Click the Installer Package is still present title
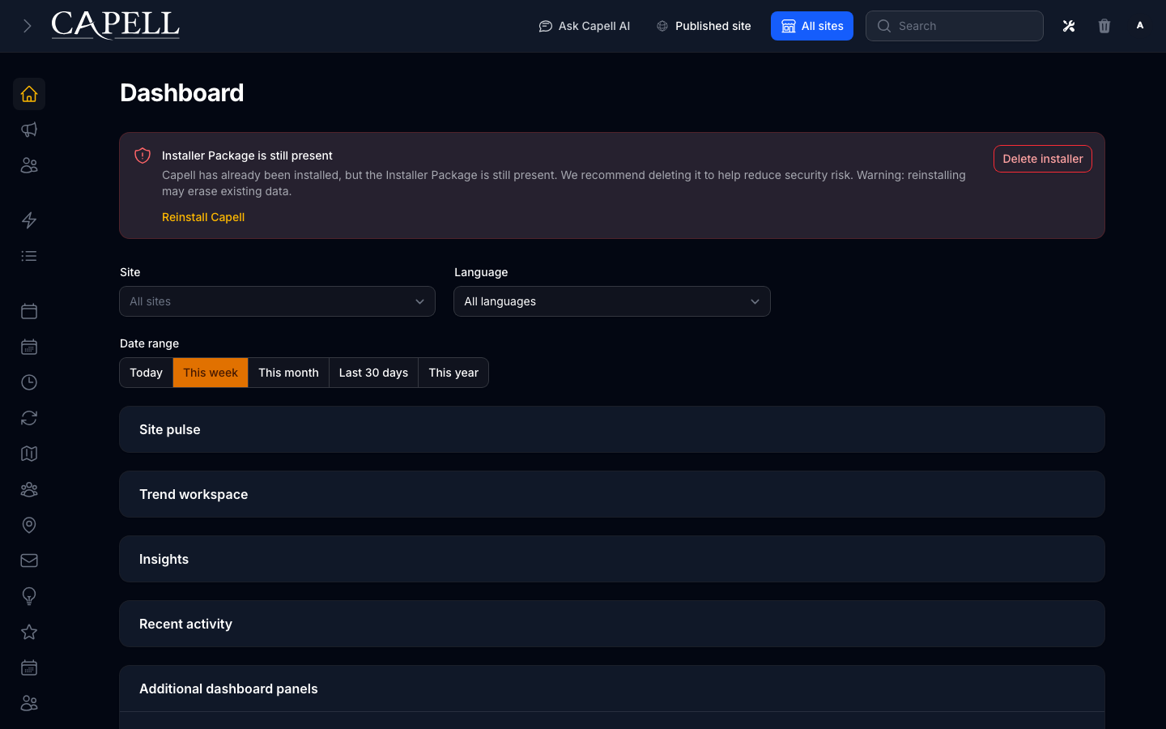The width and height of the screenshot is (1166, 729). tap(247, 156)
